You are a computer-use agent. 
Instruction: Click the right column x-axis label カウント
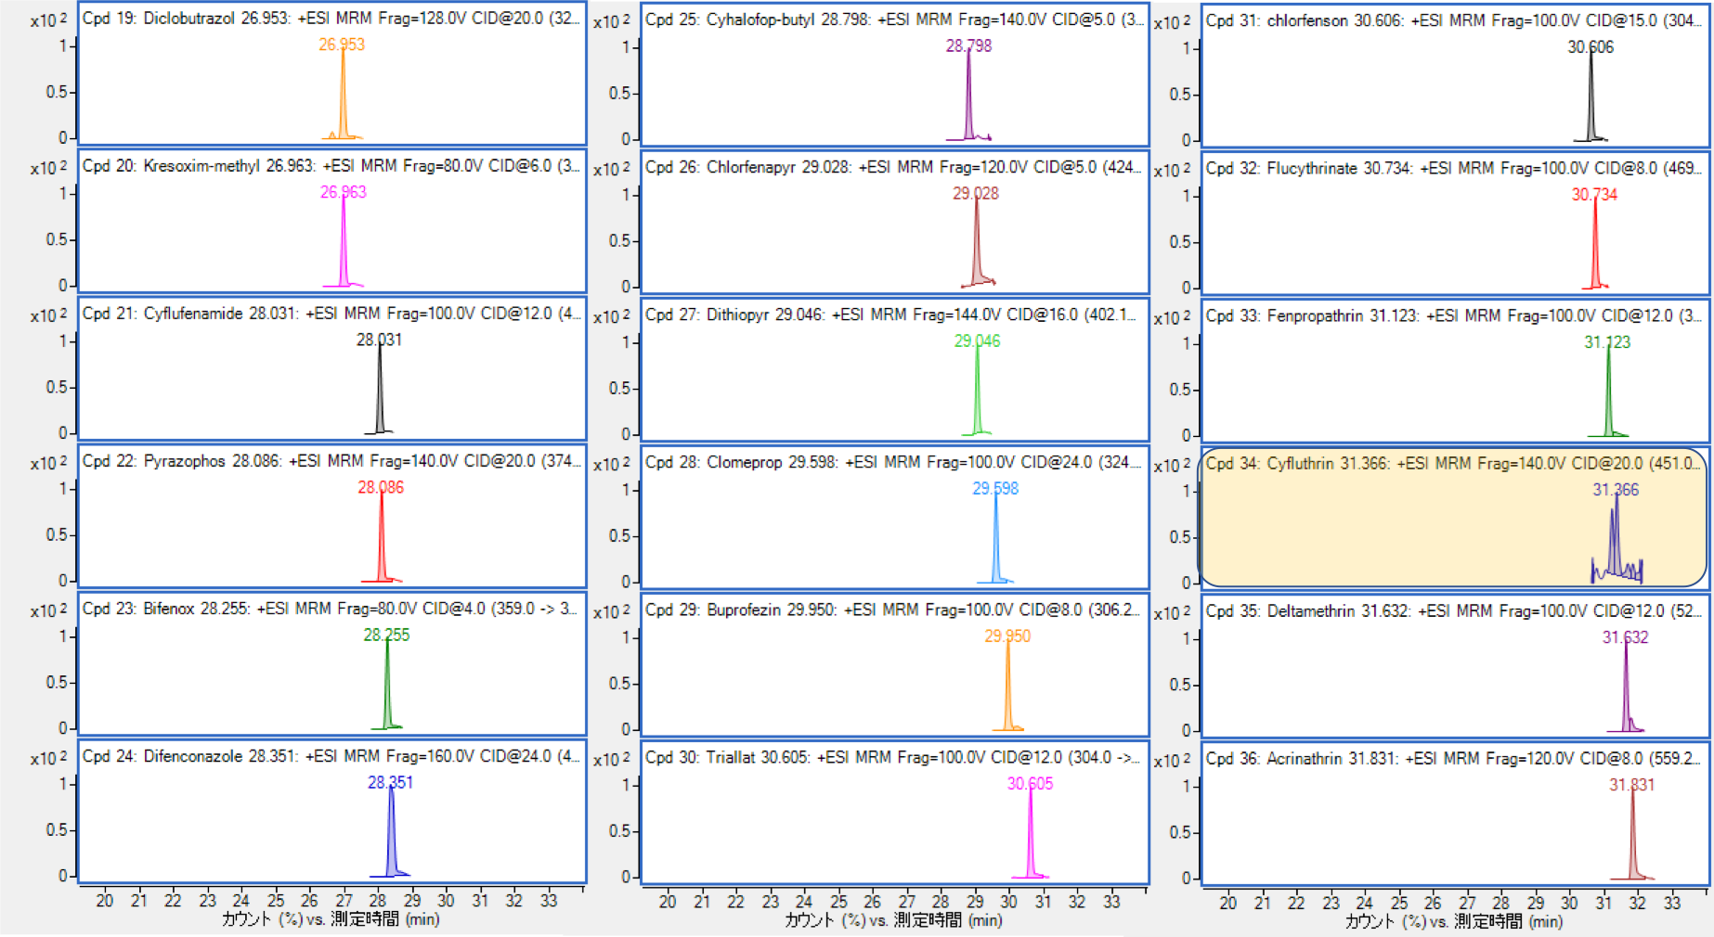[1370, 921]
